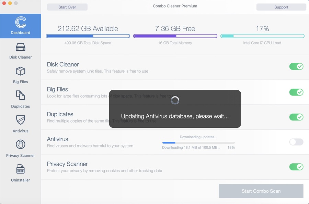Image resolution: width=309 pixels, height=204 pixels.
Task: Select the Privacy Scanner sidebar label
Action: pyautogui.click(x=21, y=155)
